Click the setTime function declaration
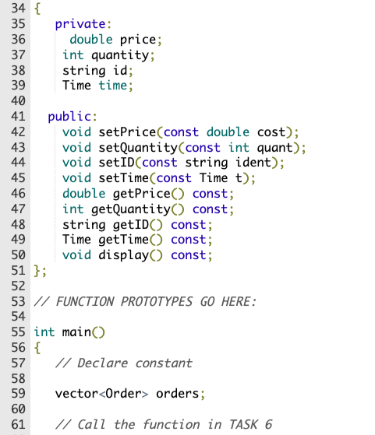 click(159, 178)
